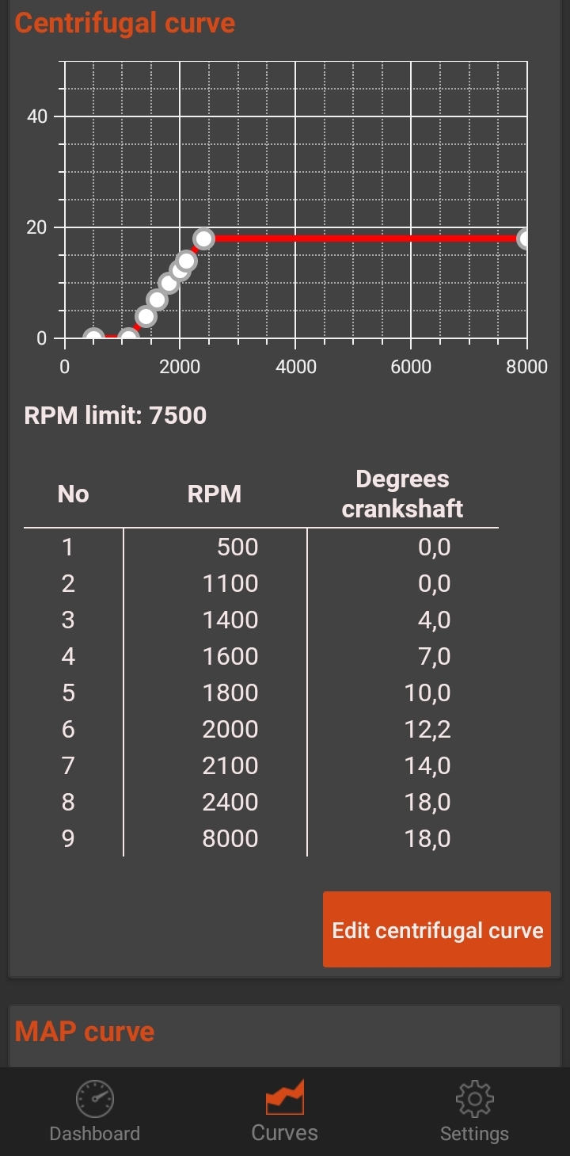Tap the 12,2 degrees value in row 6

pyautogui.click(x=427, y=729)
